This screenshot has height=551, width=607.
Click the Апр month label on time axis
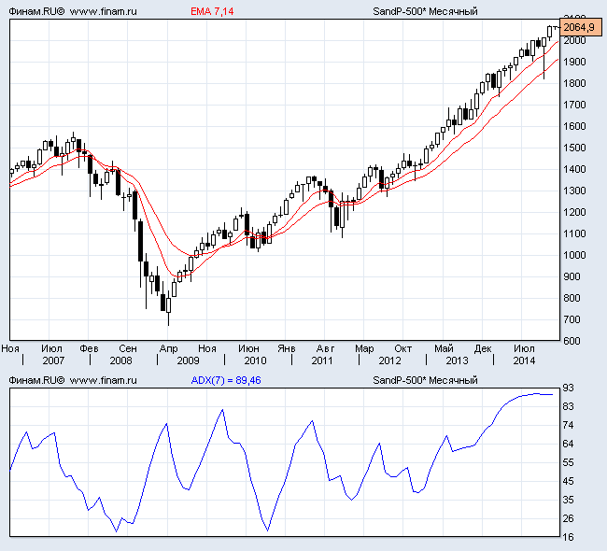(x=168, y=348)
